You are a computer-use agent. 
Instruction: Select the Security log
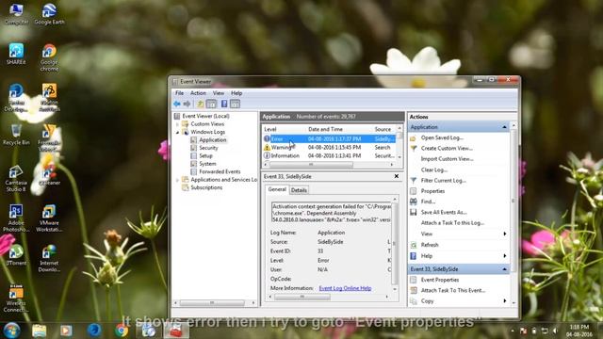tap(208, 148)
